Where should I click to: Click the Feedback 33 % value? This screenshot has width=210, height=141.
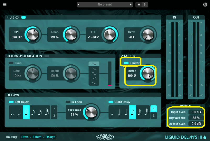[x=74, y=114]
